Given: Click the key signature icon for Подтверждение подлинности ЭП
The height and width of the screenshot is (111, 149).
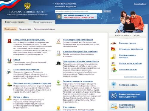Looking at the screenshot, I should [x=114, y=106].
